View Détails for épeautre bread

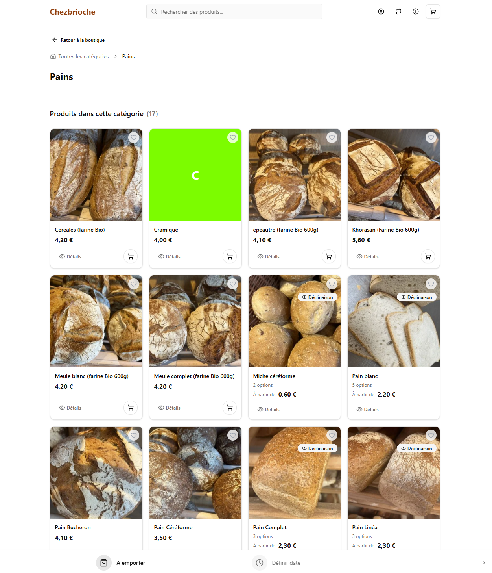coord(268,256)
